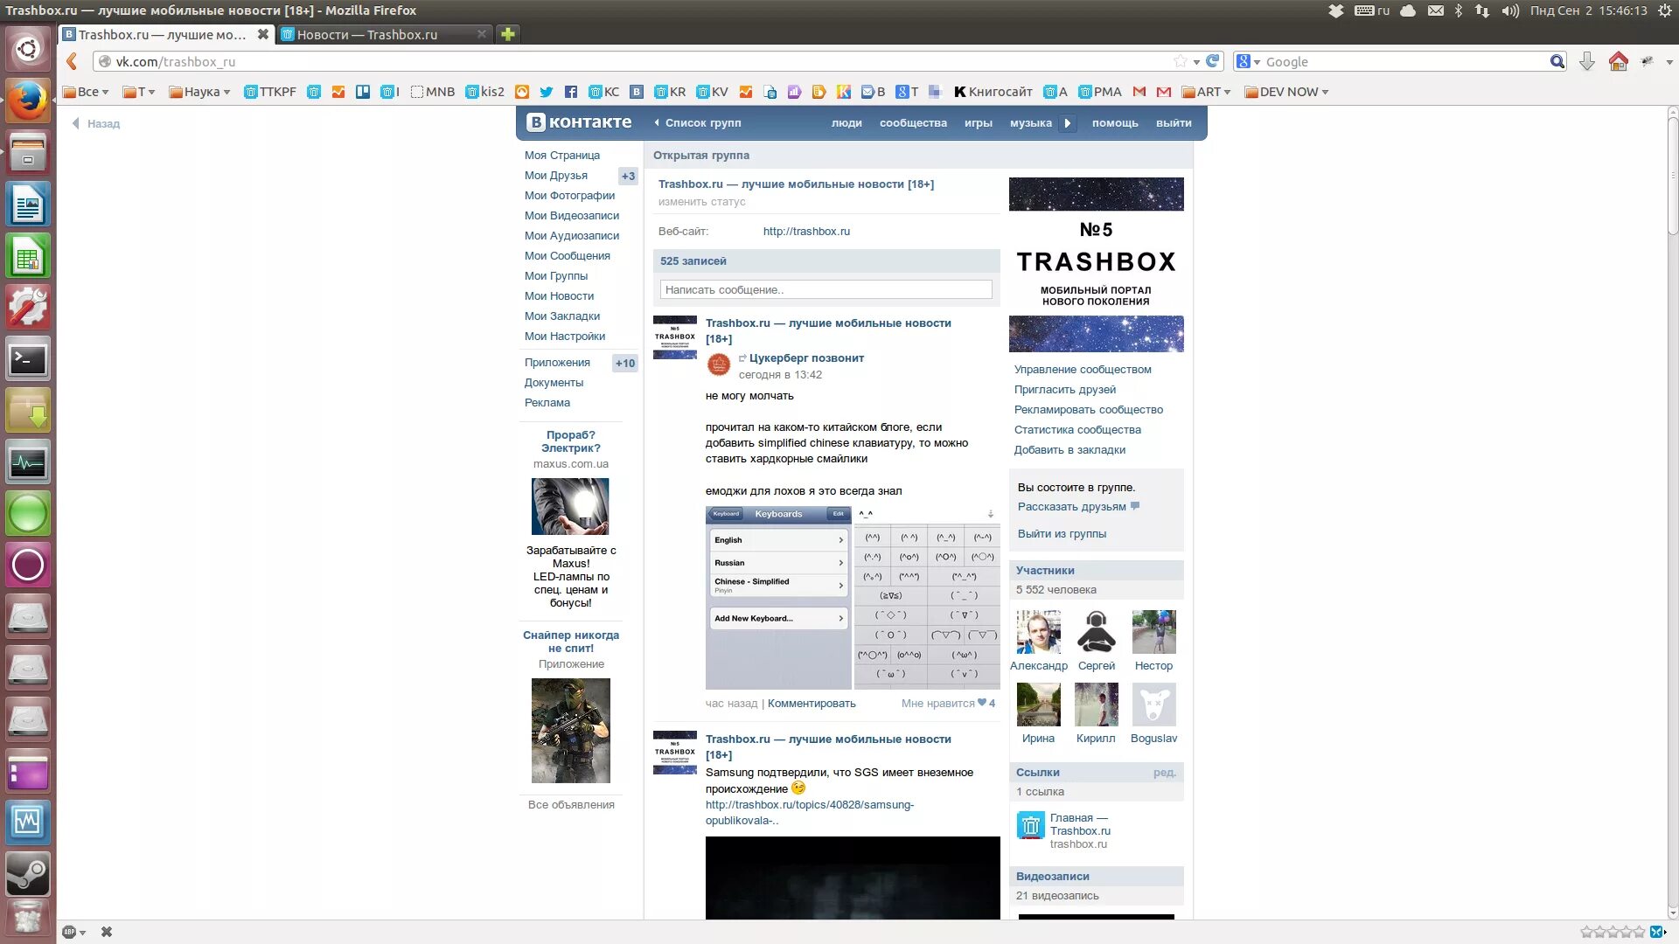Open URL history dropdown arrow

(1196, 62)
